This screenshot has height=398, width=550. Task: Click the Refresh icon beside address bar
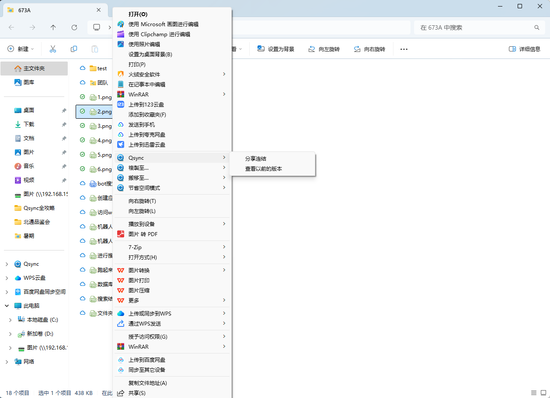click(74, 27)
